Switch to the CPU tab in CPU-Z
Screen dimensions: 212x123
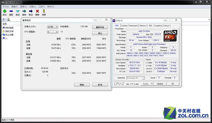(x=117, y=26)
